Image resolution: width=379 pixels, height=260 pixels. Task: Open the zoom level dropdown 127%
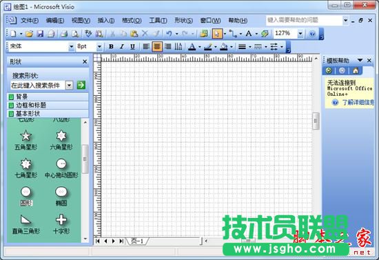[x=300, y=34]
